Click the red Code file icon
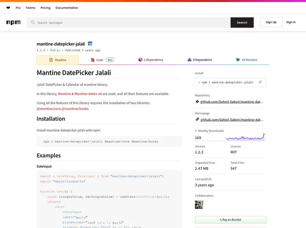 pos(93,60)
